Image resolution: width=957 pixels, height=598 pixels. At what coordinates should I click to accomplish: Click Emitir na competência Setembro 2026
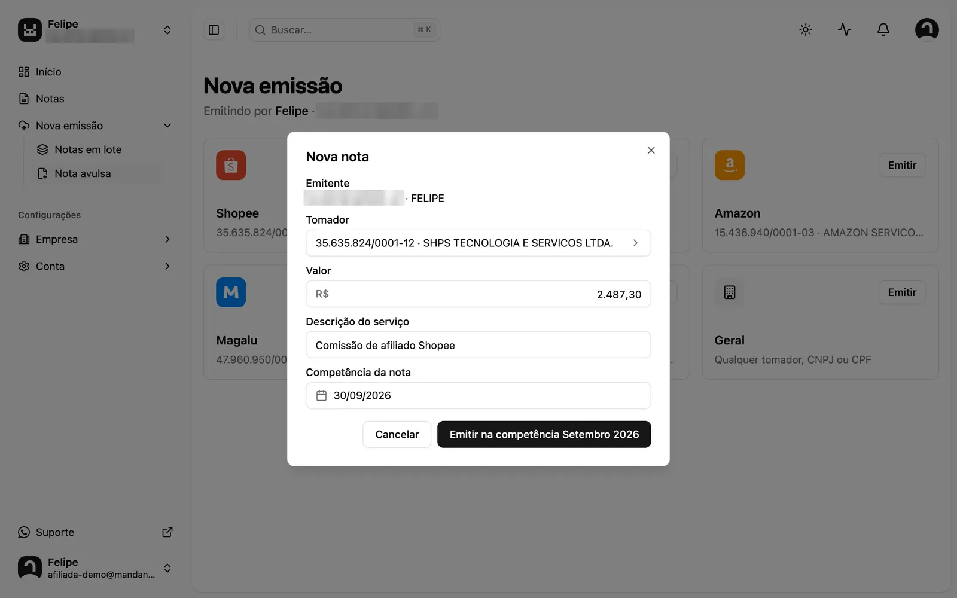coord(544,434)
